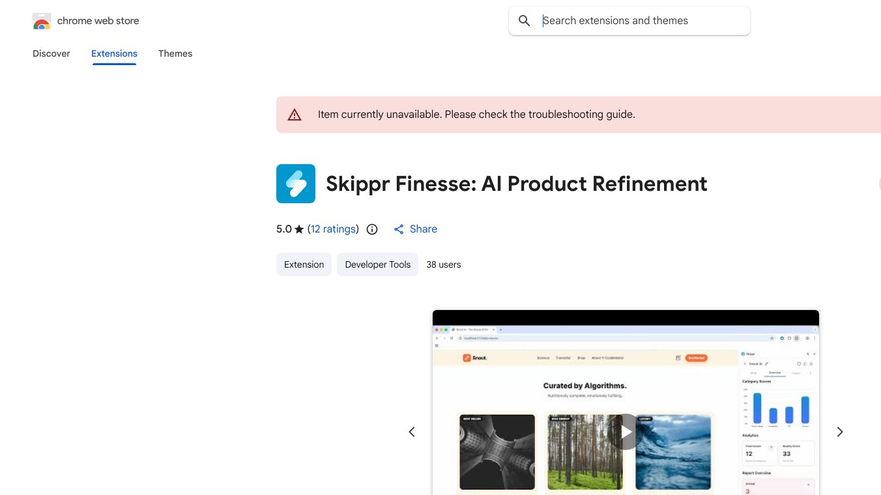The image size is (881, 495).
Task: Click the Chrome Web Store rainbow logo
Action: 42,21
